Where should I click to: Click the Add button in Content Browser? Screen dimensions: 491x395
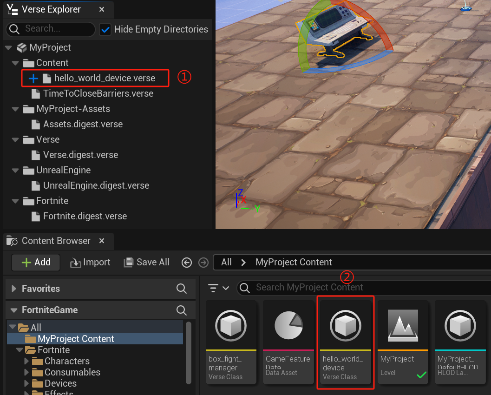(36, 262)
